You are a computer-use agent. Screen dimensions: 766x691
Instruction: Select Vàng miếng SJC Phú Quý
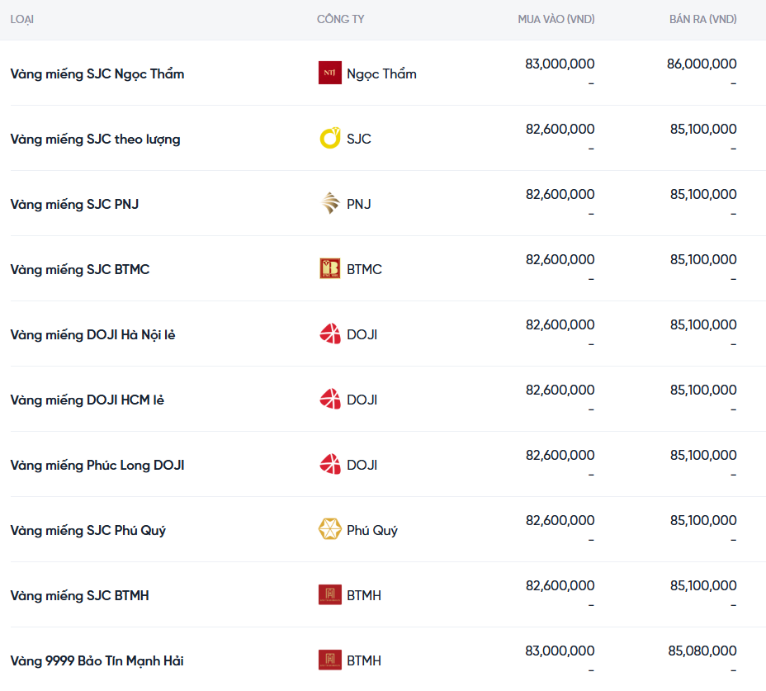88,530
